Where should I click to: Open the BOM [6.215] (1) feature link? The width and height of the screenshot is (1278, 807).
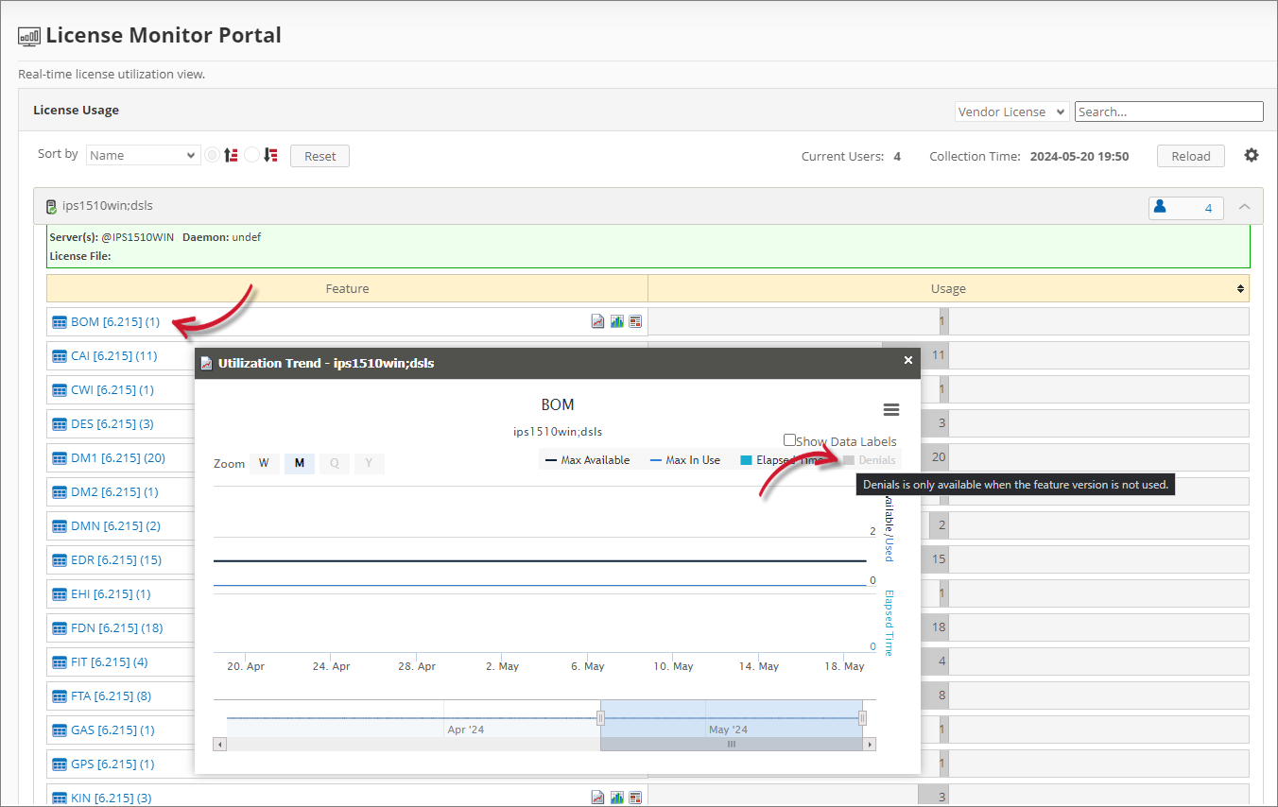click(115, 321)
